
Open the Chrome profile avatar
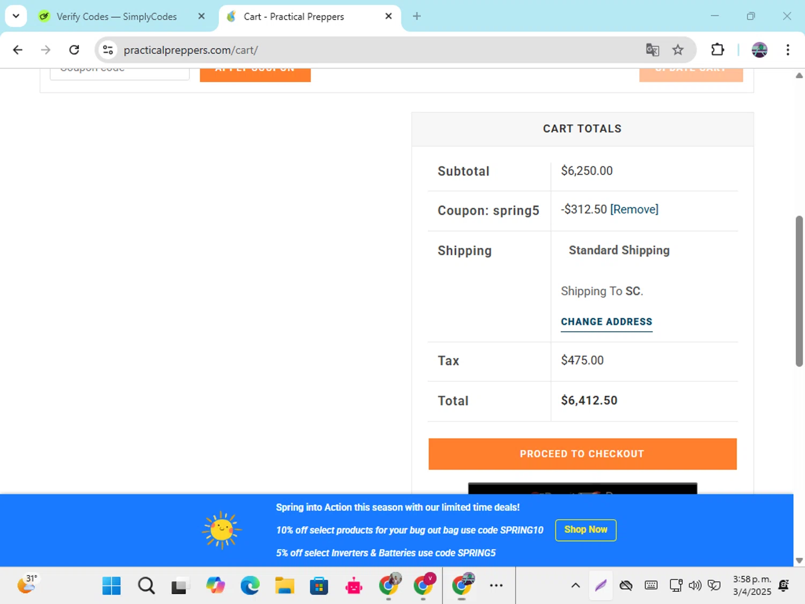point(759,50)
